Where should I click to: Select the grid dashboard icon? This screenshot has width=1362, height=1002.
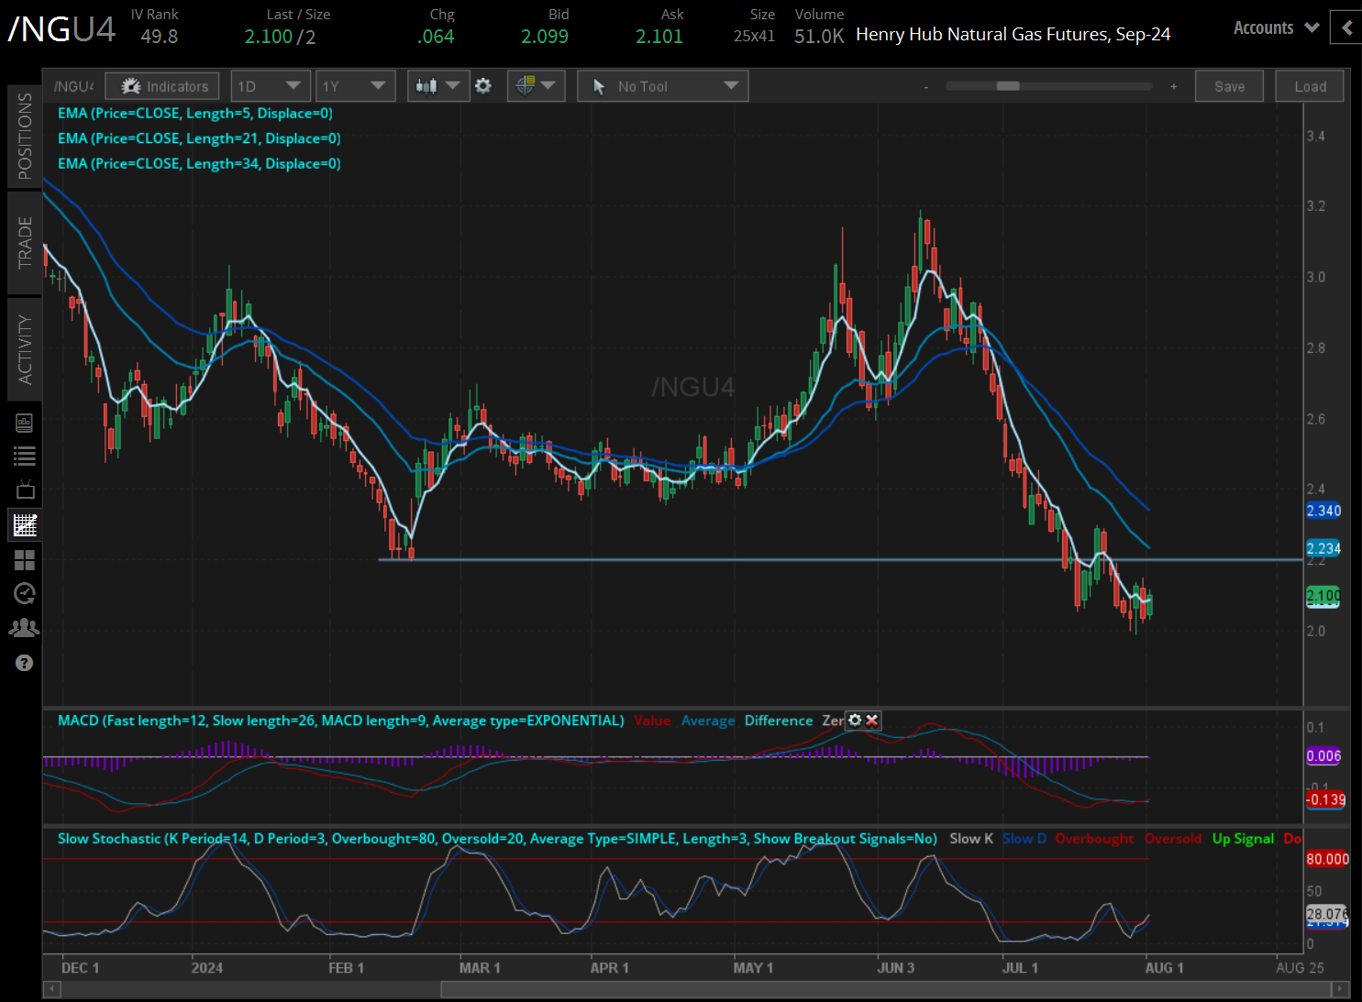[x=25, y=560]
